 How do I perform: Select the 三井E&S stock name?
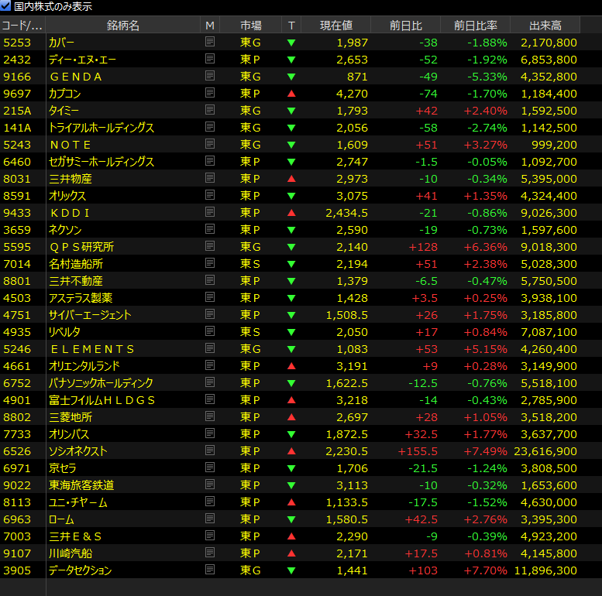click(75, 536)
